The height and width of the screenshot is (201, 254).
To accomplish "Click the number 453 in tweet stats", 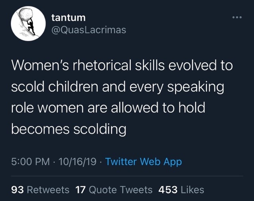I will 168,189.
